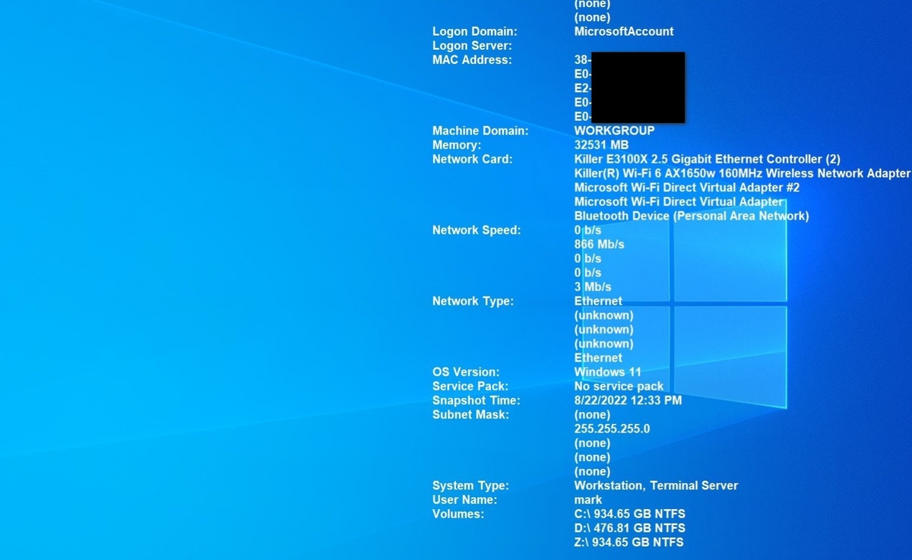Select the Machine Domain WORKGROUP text
The image size is (912, 560).
613,131
